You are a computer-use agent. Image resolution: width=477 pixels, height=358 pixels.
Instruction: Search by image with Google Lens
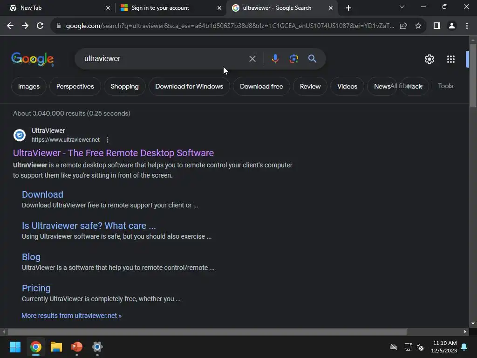pyautogui.click(x=293, y=59)
